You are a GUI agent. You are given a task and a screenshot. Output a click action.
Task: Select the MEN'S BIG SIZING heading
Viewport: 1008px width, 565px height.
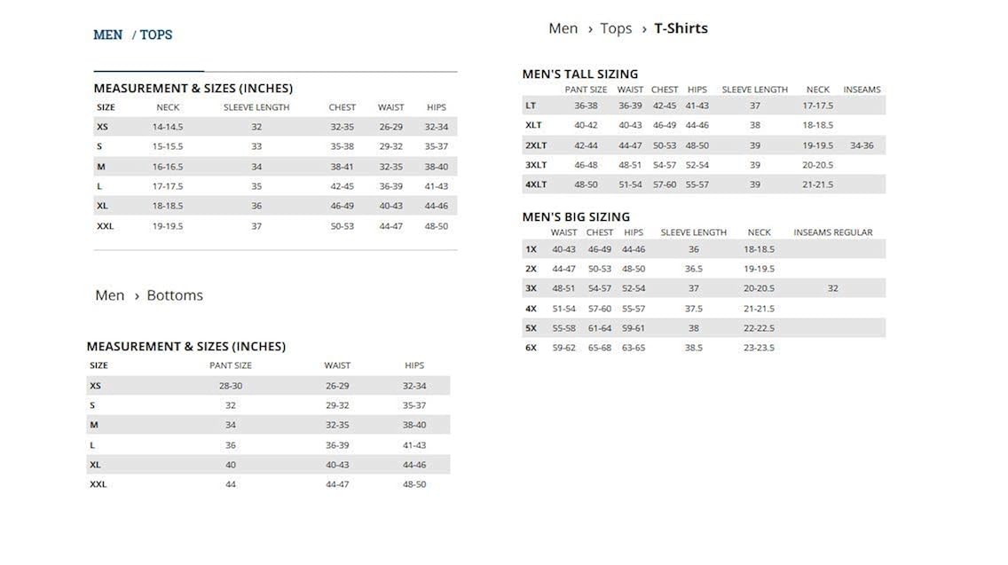[576, 216]
